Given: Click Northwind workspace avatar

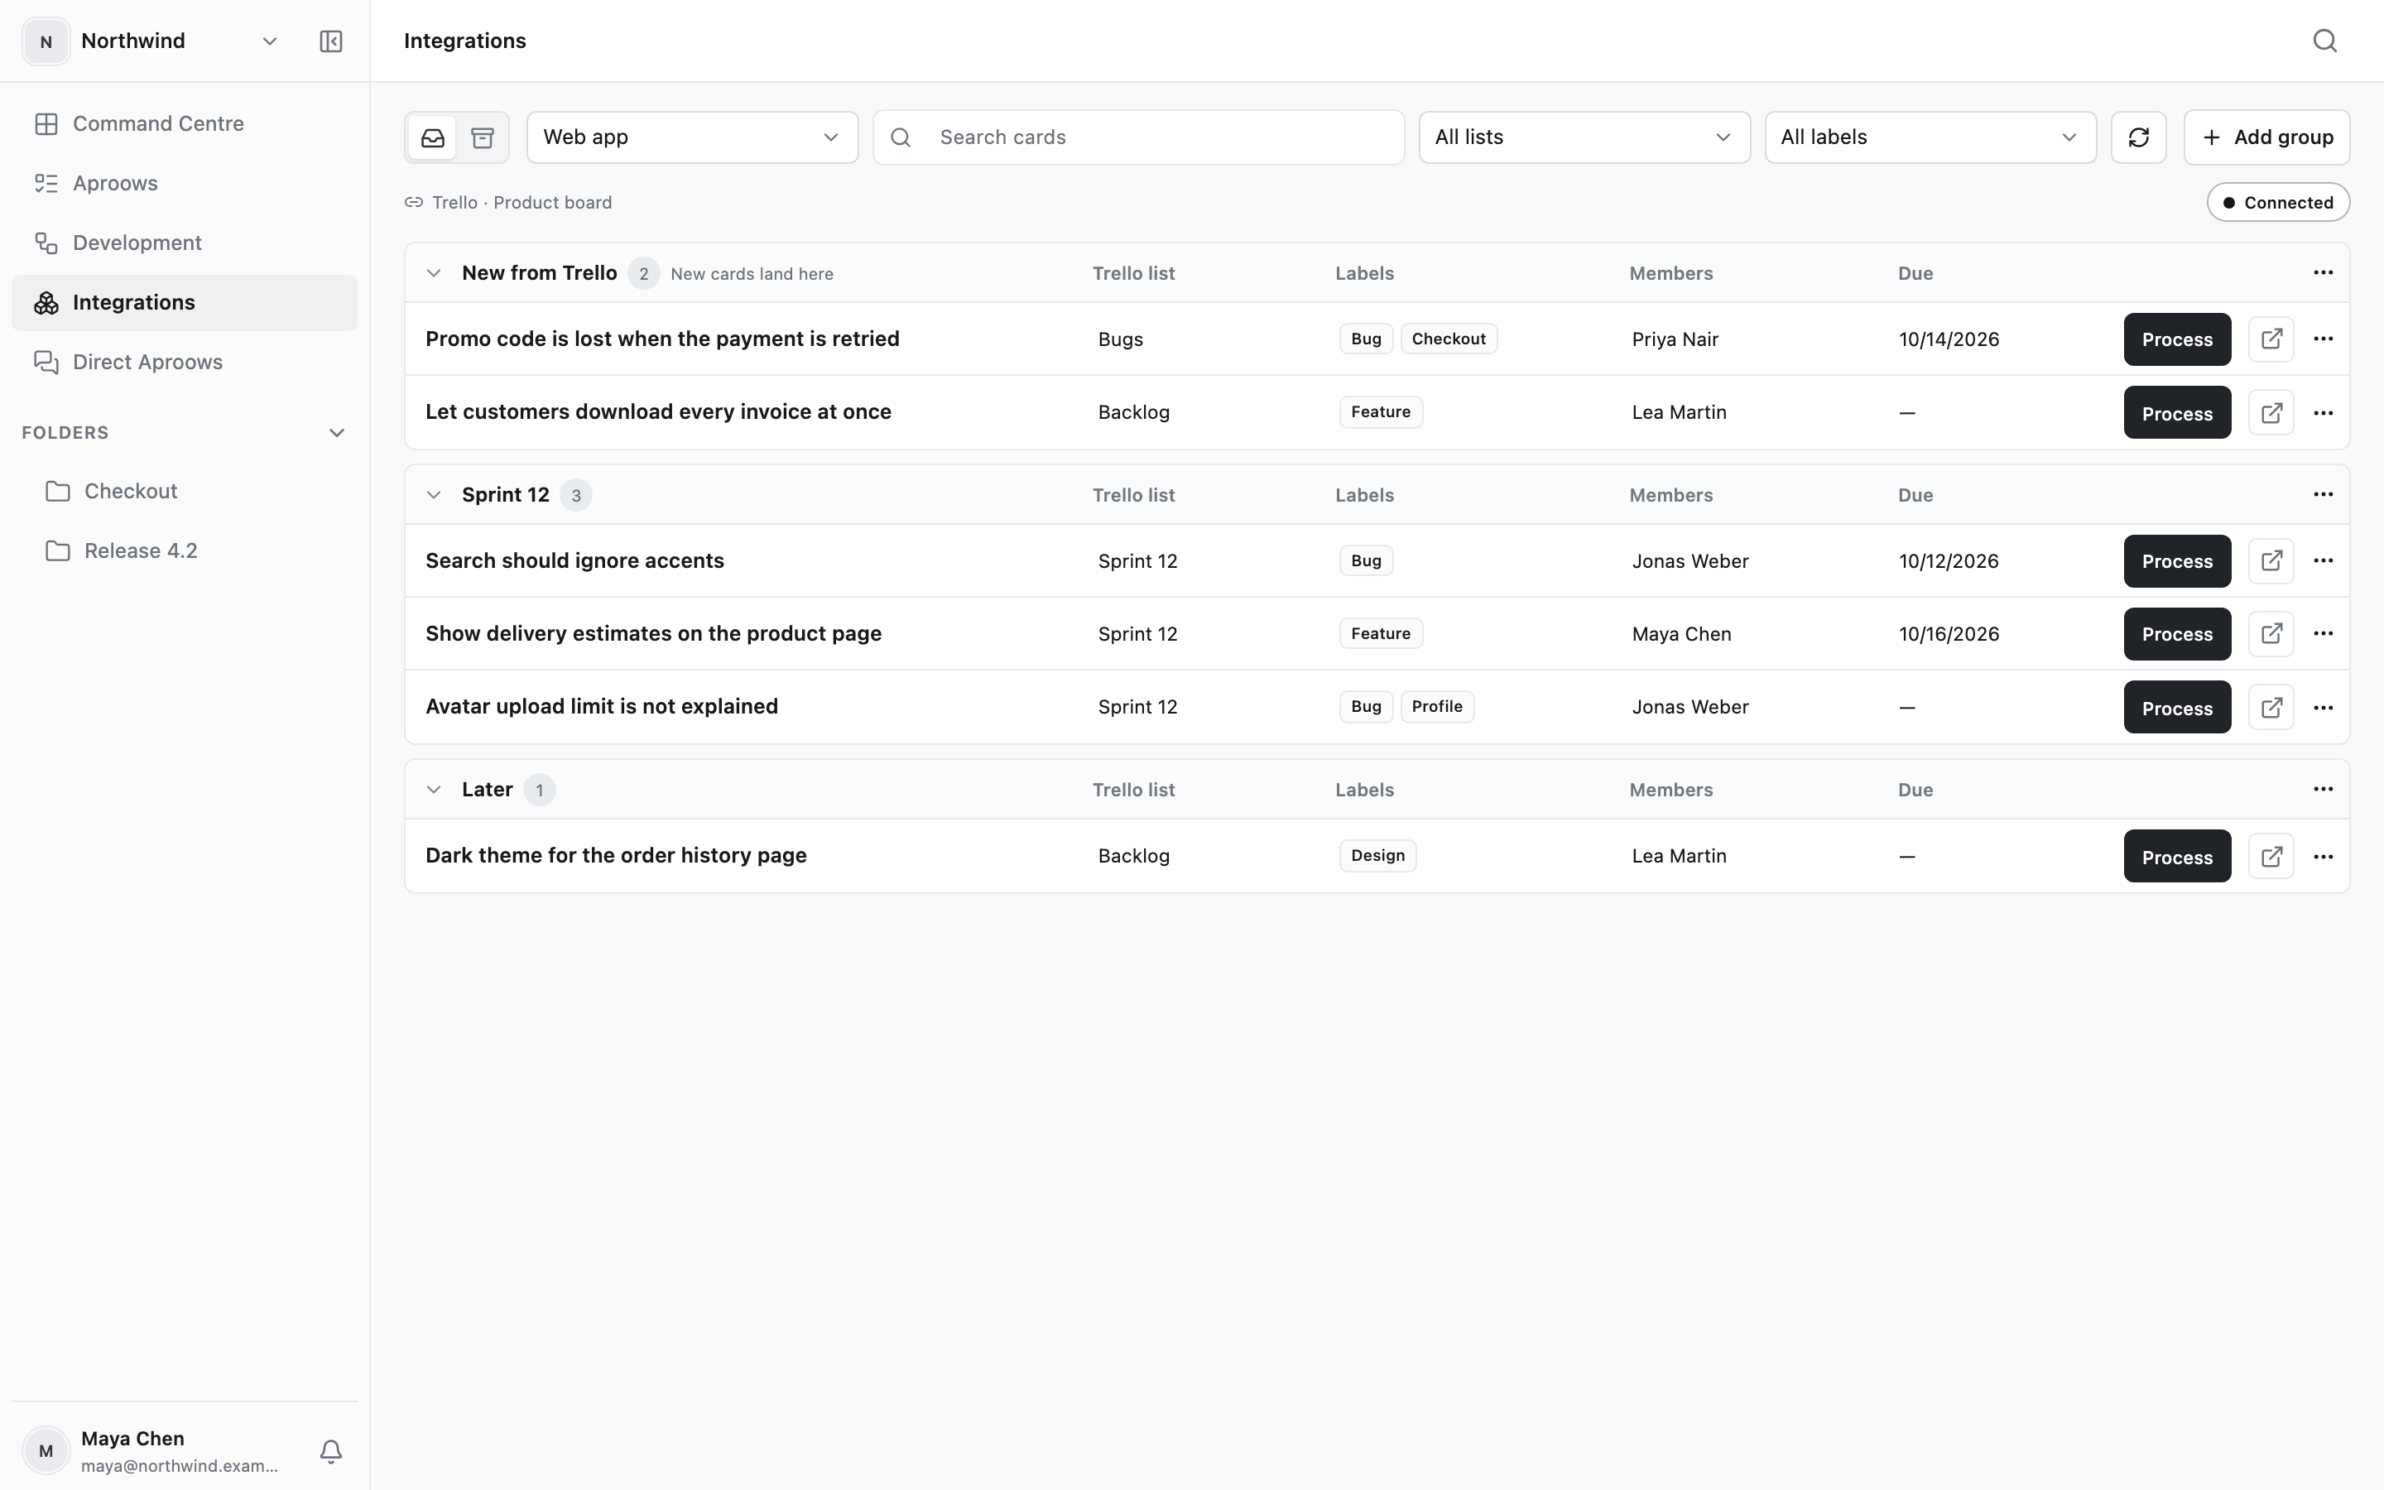Looking at the screenshot, I should pos(46,41).
